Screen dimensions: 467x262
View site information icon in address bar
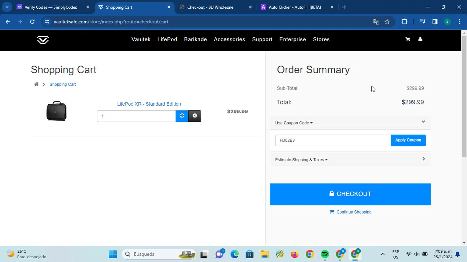tap(47, 22)
